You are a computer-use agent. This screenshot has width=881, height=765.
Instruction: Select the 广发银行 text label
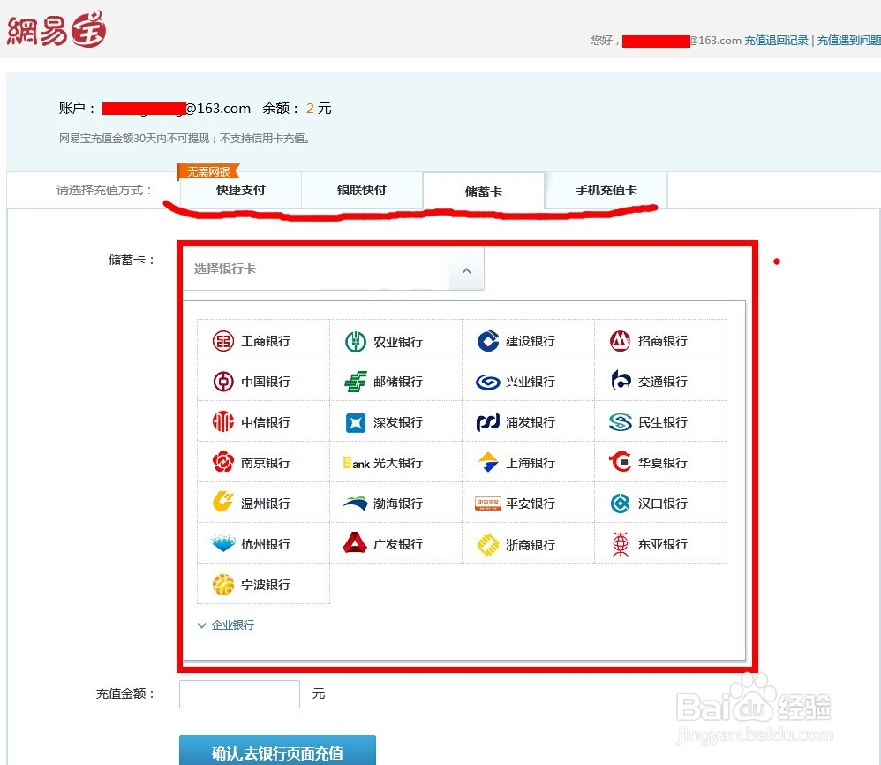point(398,544)
